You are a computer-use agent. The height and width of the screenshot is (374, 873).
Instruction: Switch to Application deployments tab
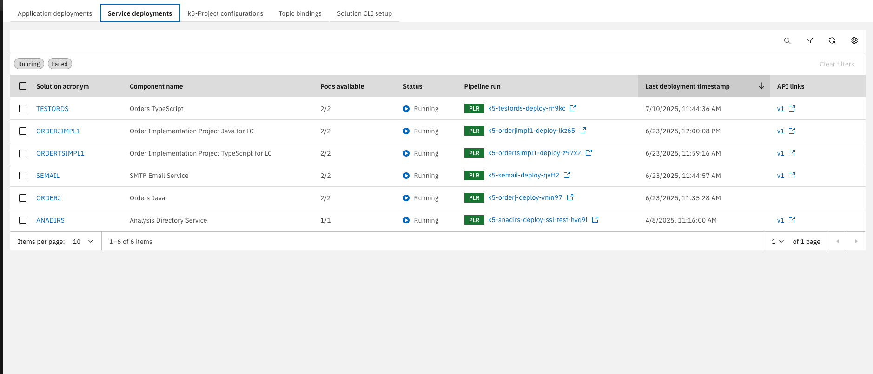[x=55, y=13]
